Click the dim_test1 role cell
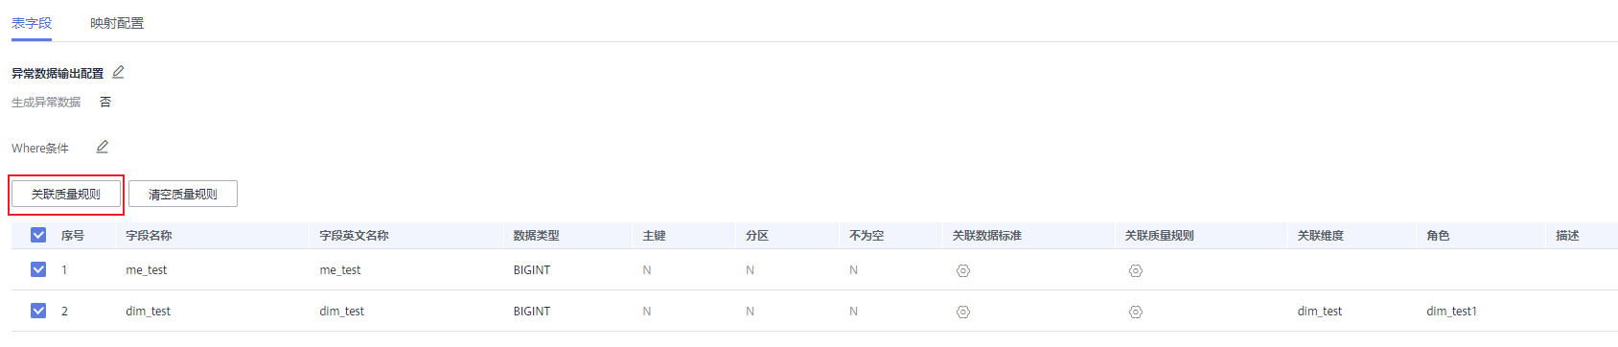The width and height of the screenshot is (1618, 347). 1451,312
